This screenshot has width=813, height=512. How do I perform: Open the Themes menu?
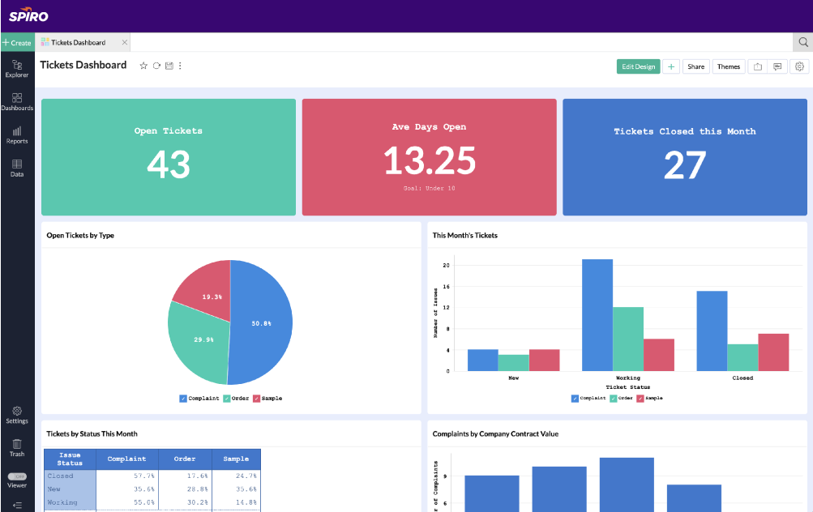point(729,66)
